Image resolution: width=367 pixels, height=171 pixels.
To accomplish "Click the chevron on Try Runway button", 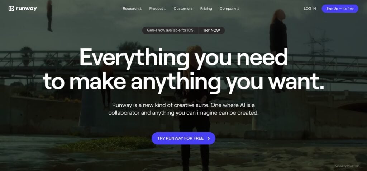I will [x=209, y=138].
